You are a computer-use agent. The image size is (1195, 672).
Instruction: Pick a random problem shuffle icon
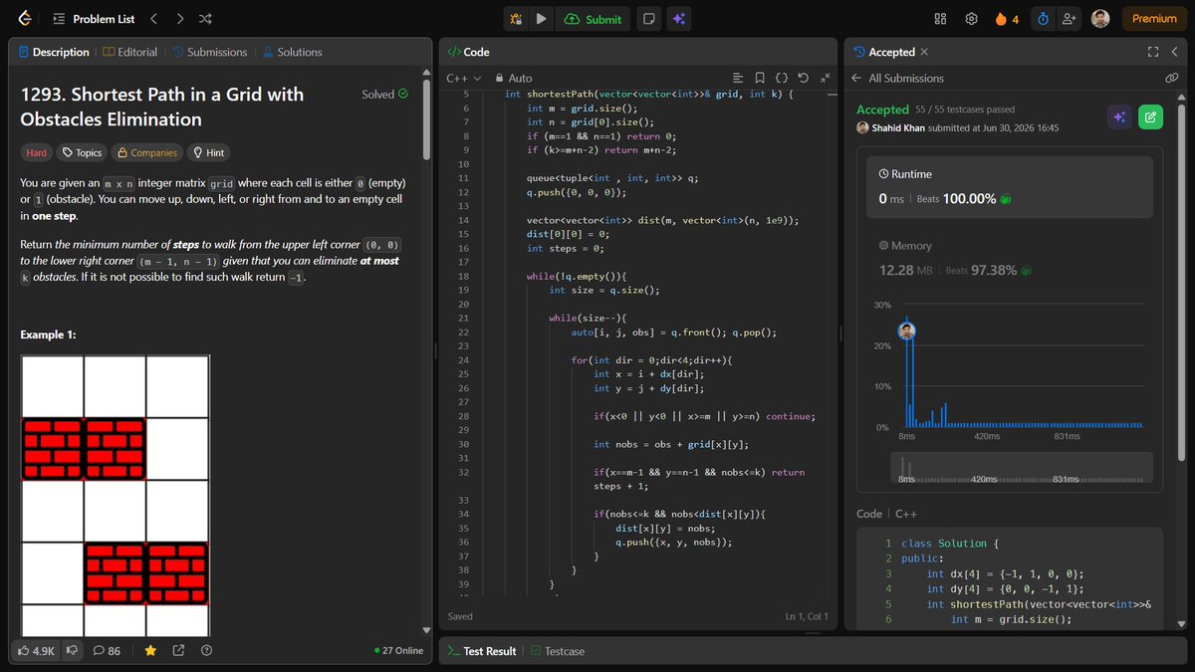(205, 18)
